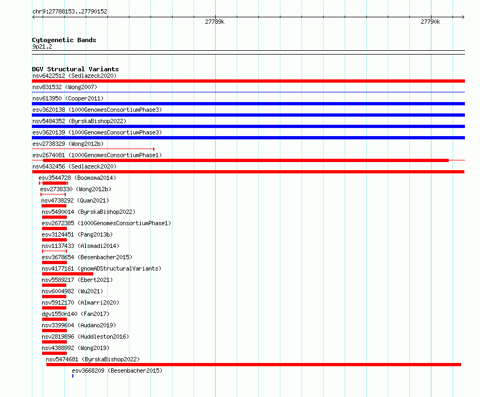Click the chr9:27788153..27790152 coordinate label

point(70,12)
